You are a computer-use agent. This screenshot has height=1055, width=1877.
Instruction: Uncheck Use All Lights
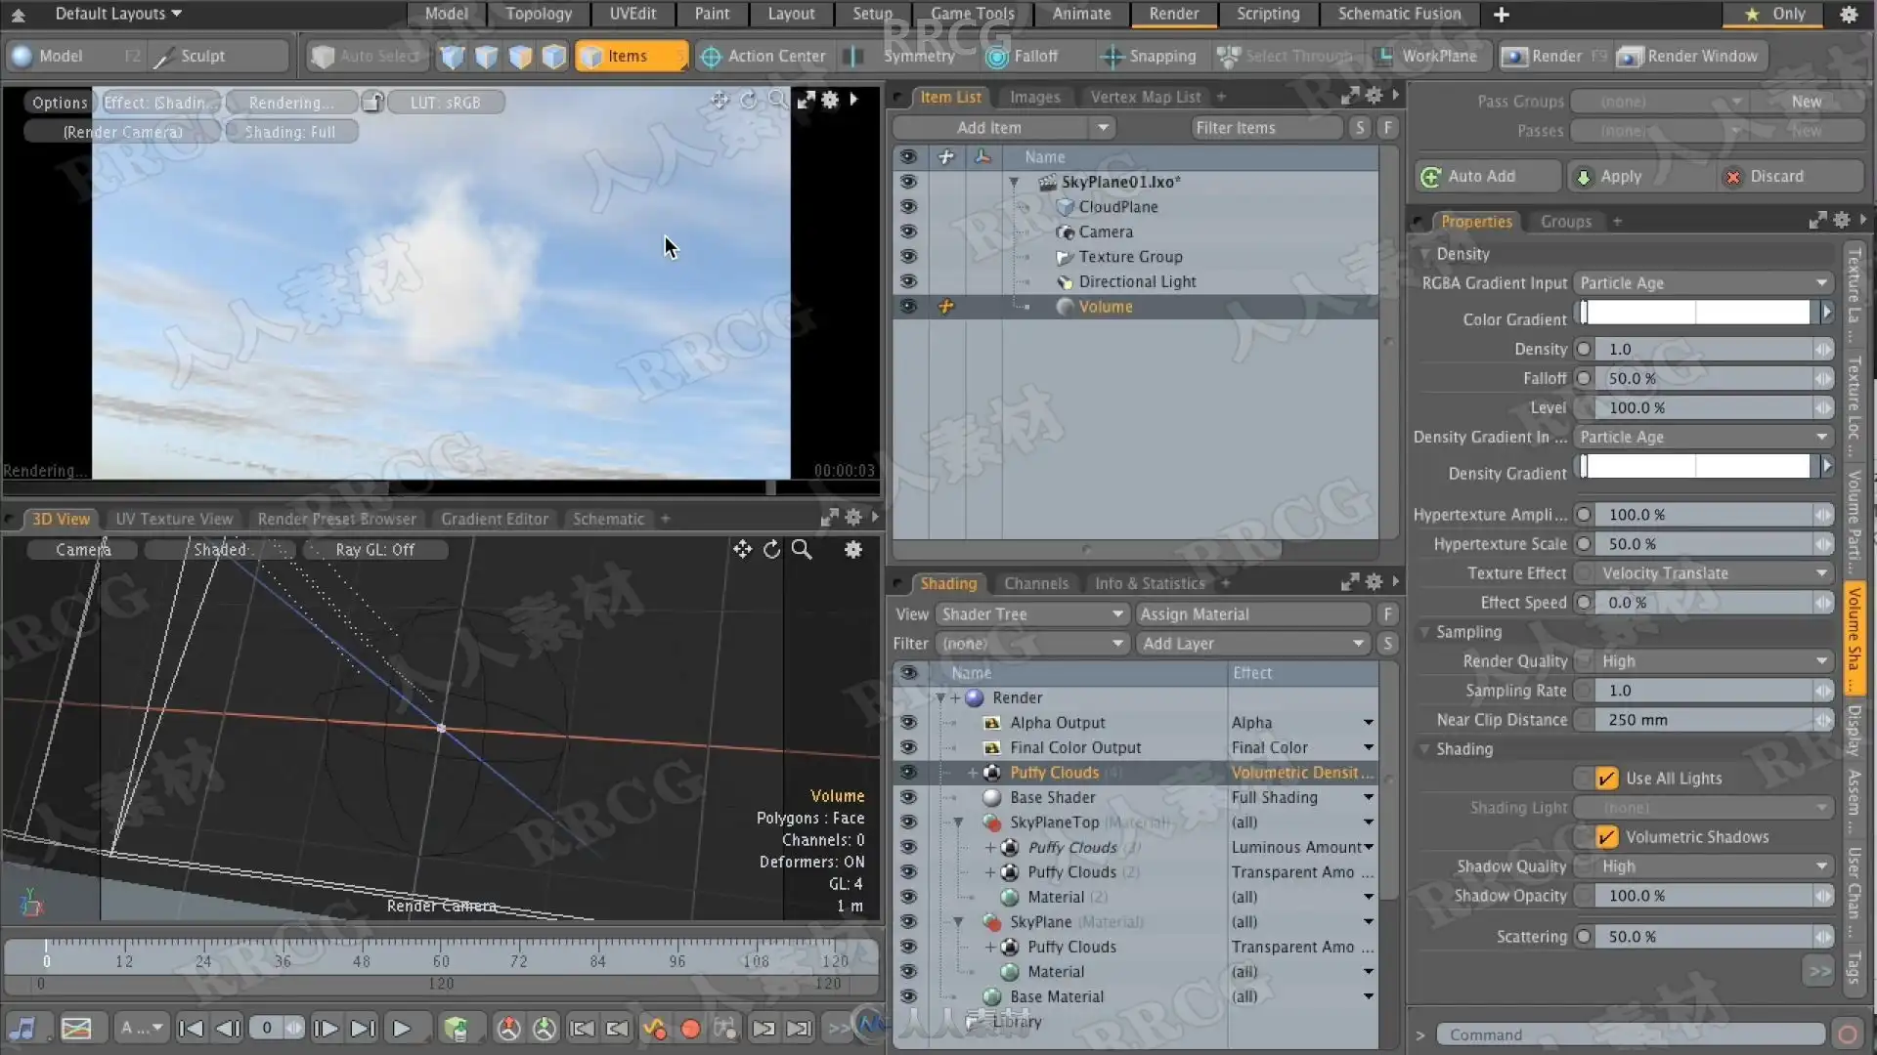point(1606,779)
